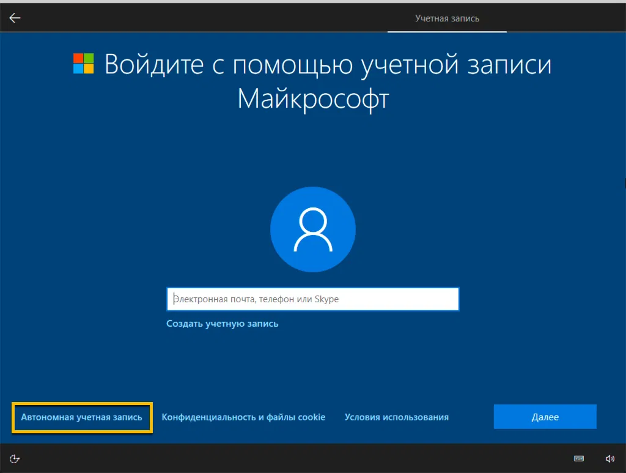
Task: Click the Далее button
Action: point(545,417)
